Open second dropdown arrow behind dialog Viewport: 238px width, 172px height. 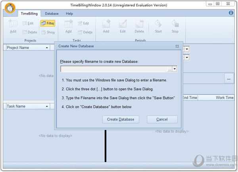point(187,57)
